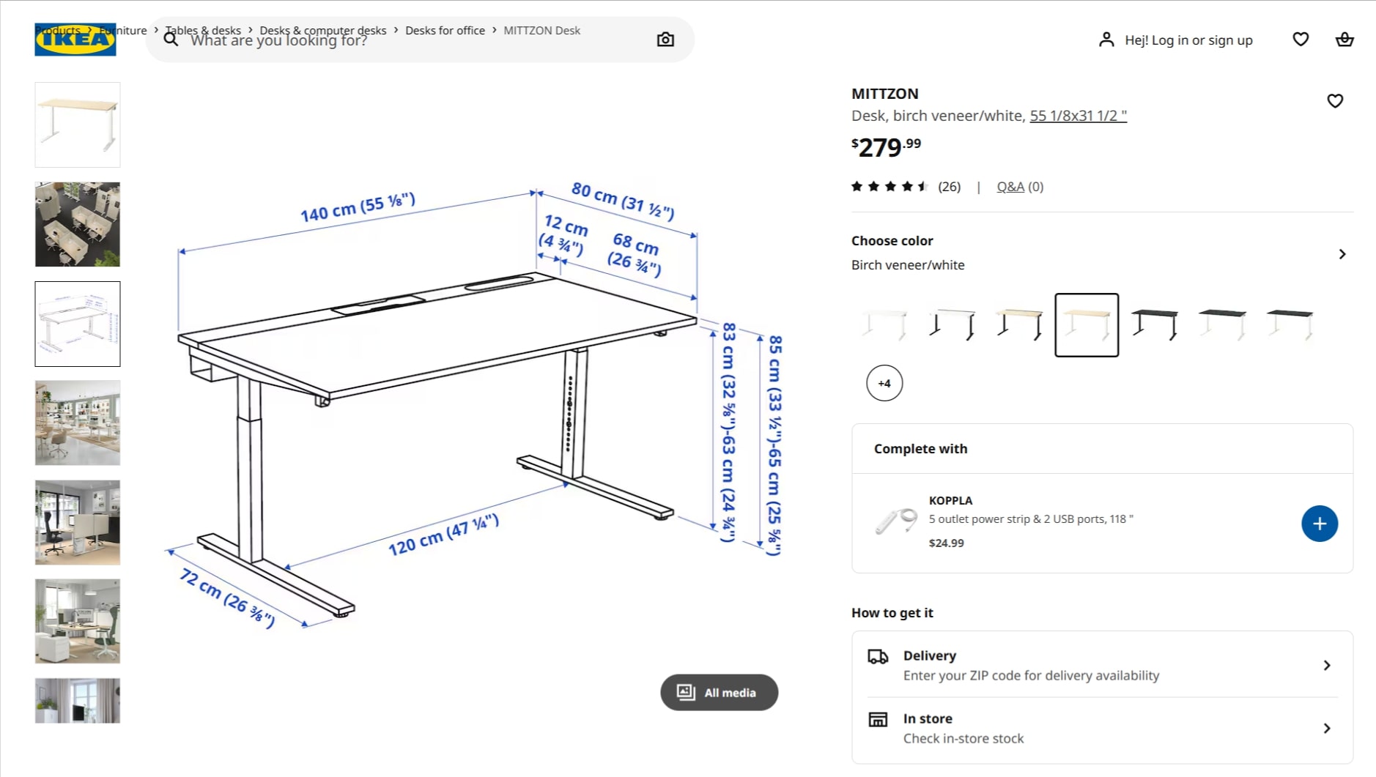View thumbnail with black office chair
Viewport: 1376px width, 777px height.
[78, 523]
